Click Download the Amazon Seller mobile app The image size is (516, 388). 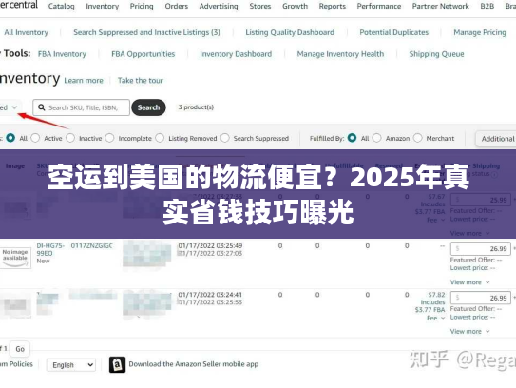coord(194,364)
